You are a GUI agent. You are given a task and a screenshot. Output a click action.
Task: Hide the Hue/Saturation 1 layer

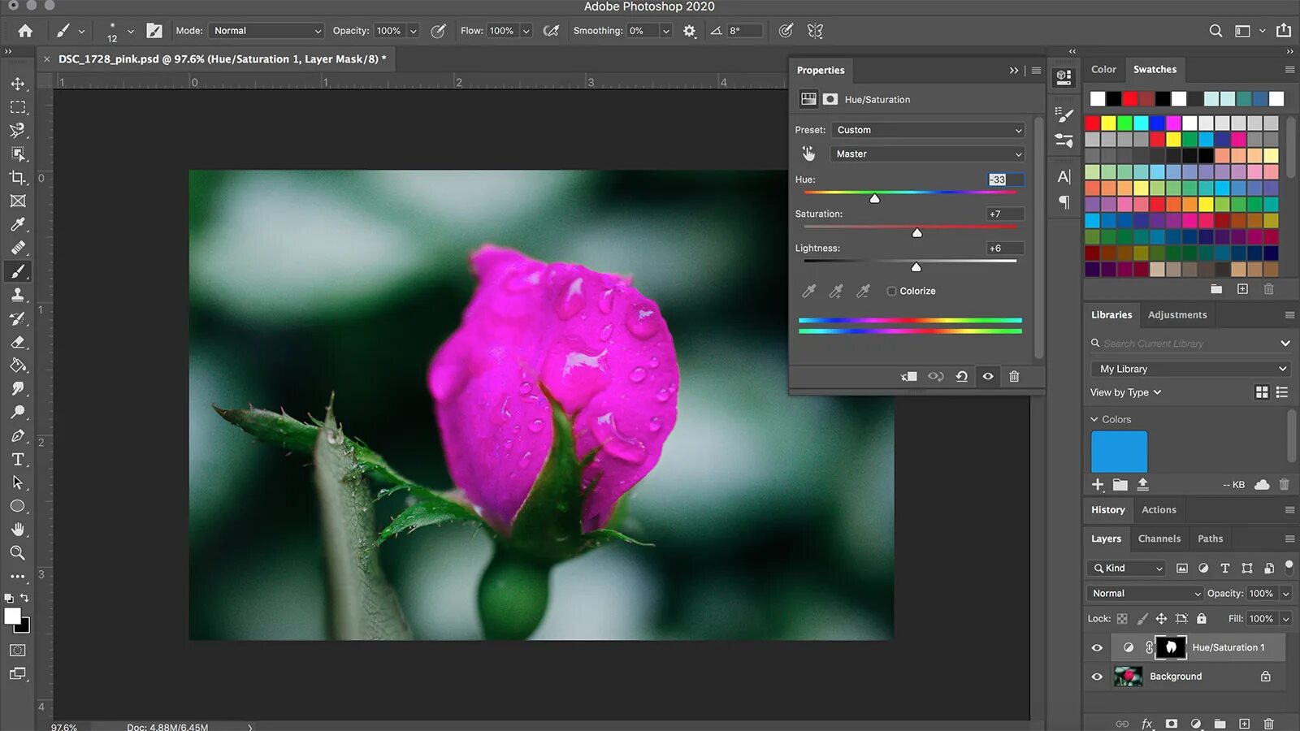[1097, 647]
